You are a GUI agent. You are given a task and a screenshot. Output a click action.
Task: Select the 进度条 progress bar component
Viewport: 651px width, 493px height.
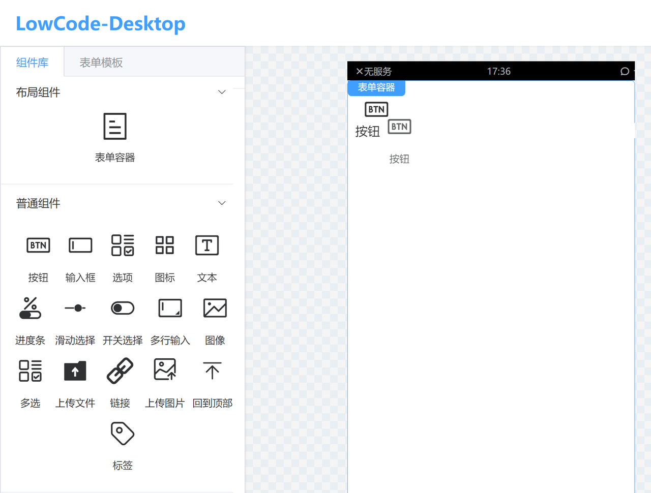(30, 320)
